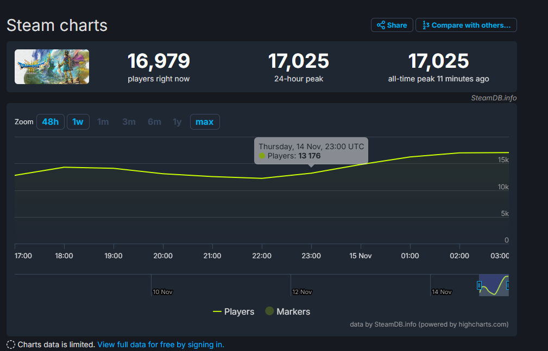Select the 1m zoom range
The height and width of the screenshot is (351, 548).
click(x=103, y=122)
